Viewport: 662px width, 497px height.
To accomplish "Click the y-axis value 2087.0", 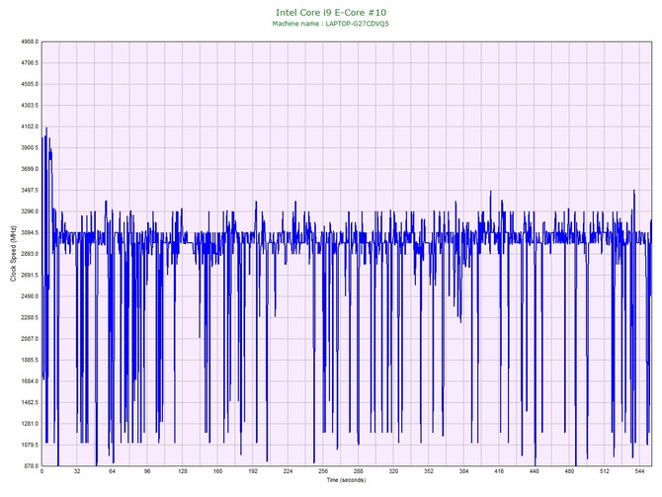I will point(30,339).
